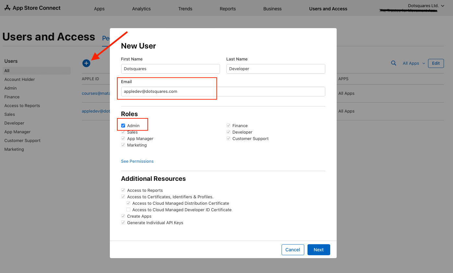
Task: Click the App Store Connect logo
Action: point(32,8)
